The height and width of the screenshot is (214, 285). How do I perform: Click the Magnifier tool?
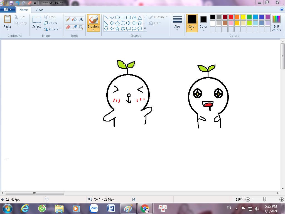click(x=81, y=27)
